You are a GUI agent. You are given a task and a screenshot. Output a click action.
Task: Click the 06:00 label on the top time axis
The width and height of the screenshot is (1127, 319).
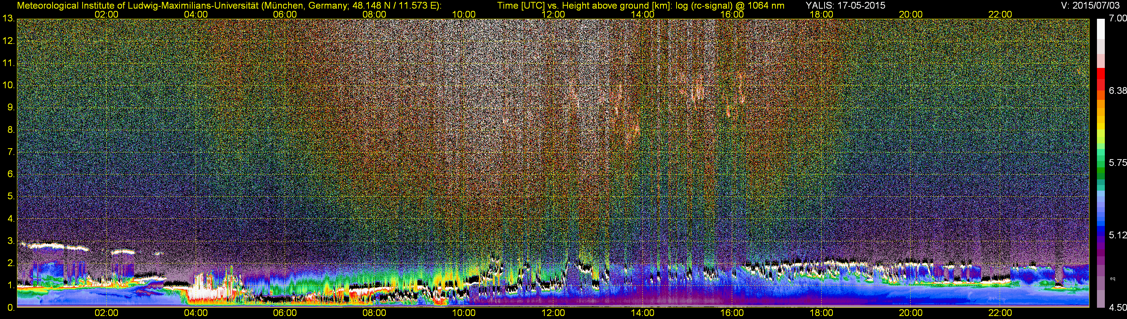click(x=285, y=14)
